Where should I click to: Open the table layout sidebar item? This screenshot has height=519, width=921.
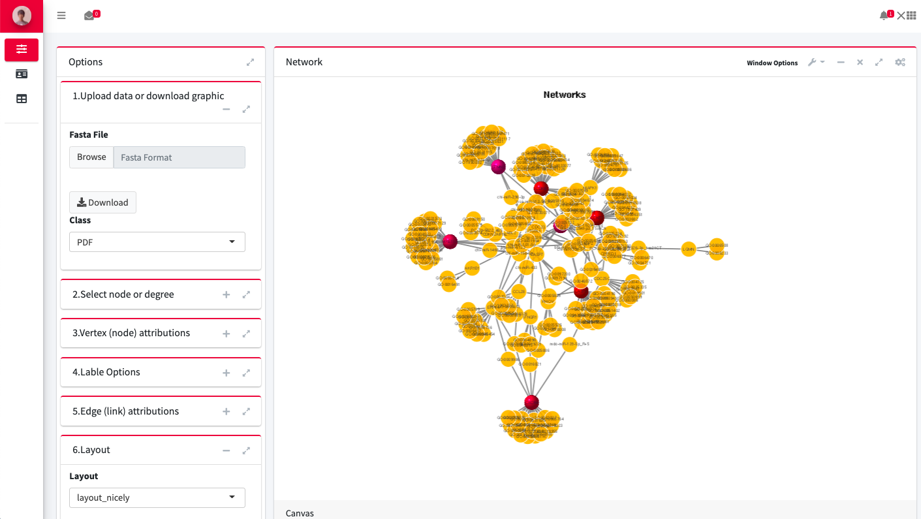tap(22, 99)
